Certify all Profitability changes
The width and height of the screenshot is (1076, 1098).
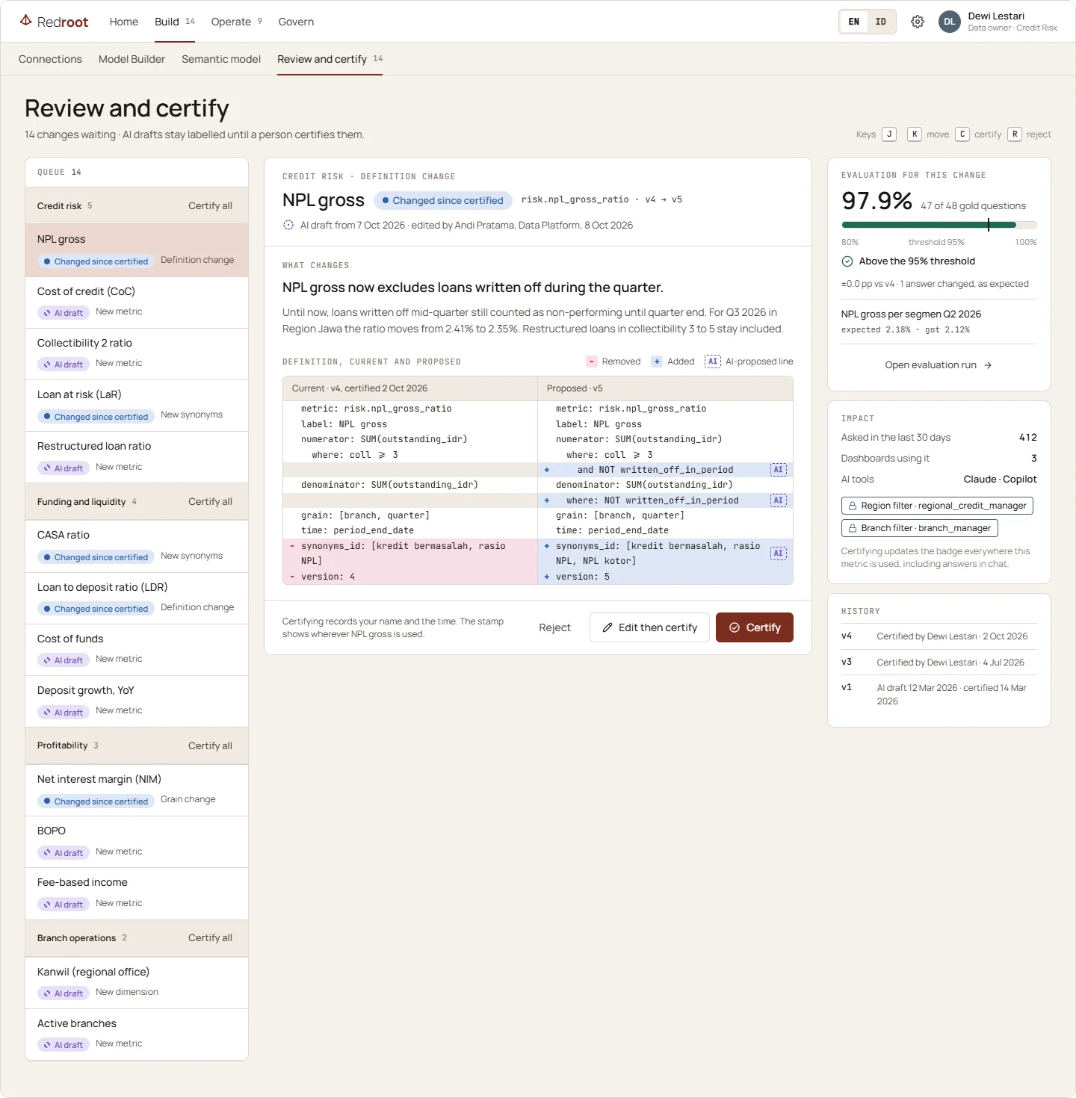(x=210, y=746)
